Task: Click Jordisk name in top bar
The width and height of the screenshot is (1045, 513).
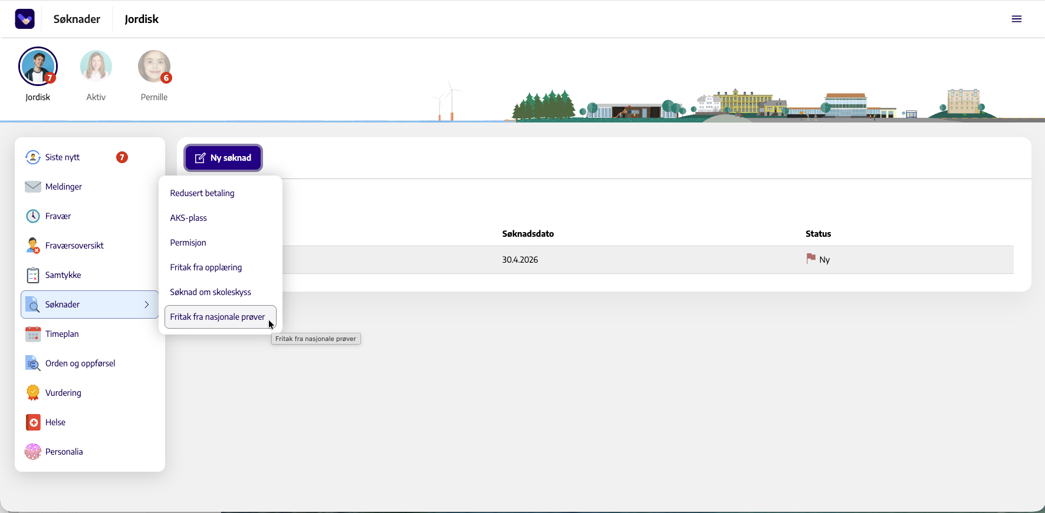Action: [x=142, y=19]
